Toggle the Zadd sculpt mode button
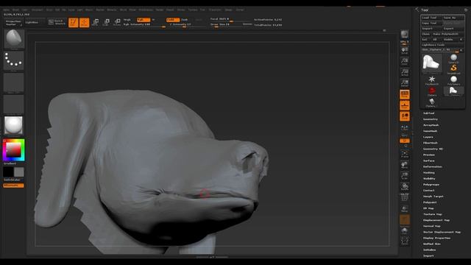471x265 pixels. (x=173, y=20)
